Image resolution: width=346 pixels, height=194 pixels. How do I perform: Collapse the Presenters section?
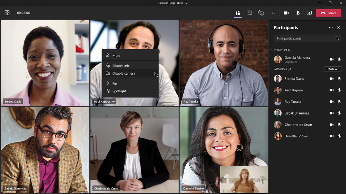[x=271, y=50]
